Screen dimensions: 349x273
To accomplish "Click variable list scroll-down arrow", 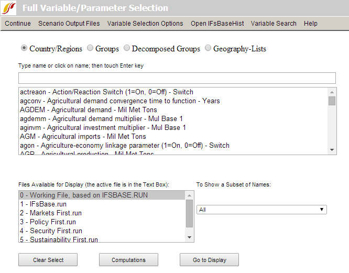I will (x=332, y=150).
